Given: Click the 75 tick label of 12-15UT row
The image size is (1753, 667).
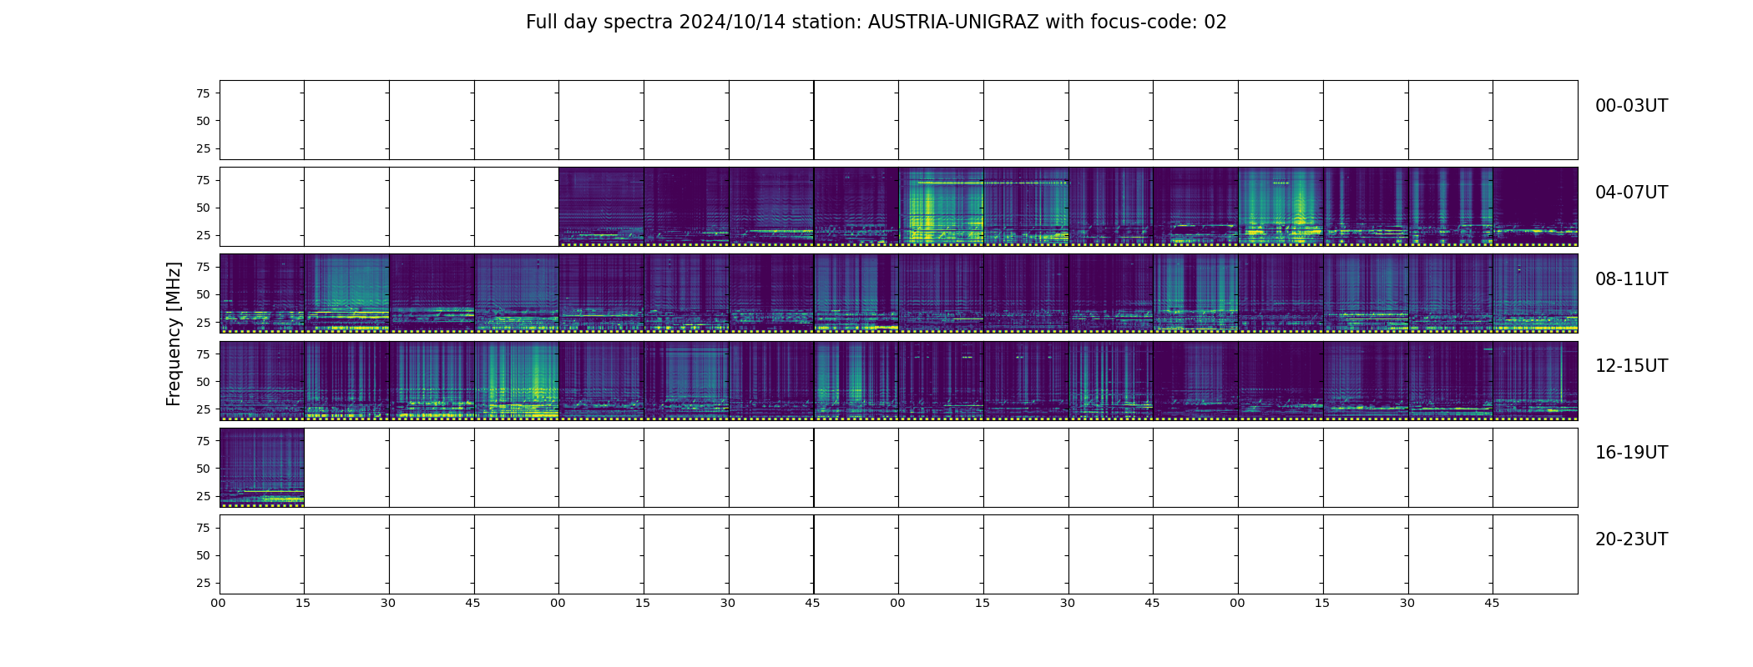Looking at the screenshot, I should click(203, 354).
